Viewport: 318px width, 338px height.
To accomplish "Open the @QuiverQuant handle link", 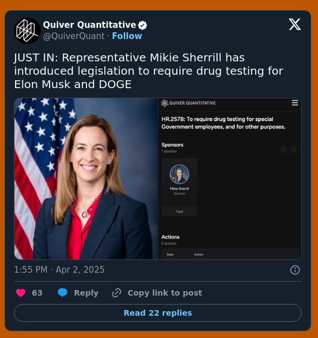I will click(x=74, y=36).
